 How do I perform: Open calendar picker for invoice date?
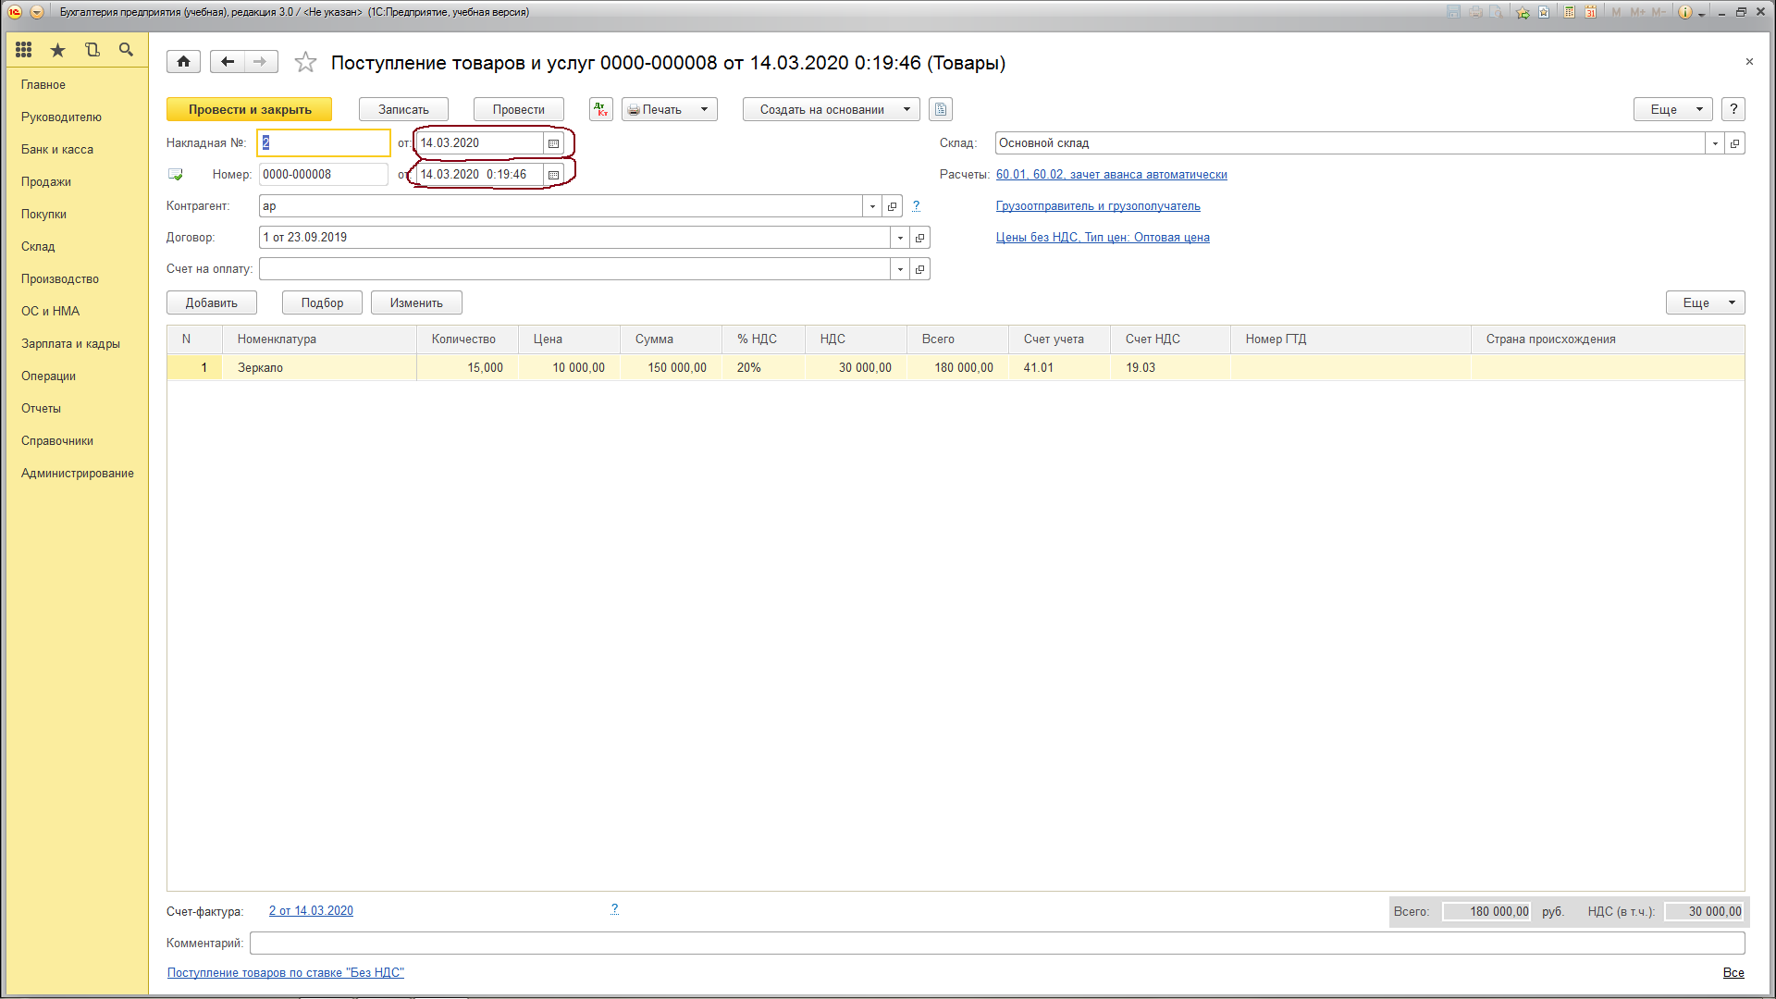point(553,143)
